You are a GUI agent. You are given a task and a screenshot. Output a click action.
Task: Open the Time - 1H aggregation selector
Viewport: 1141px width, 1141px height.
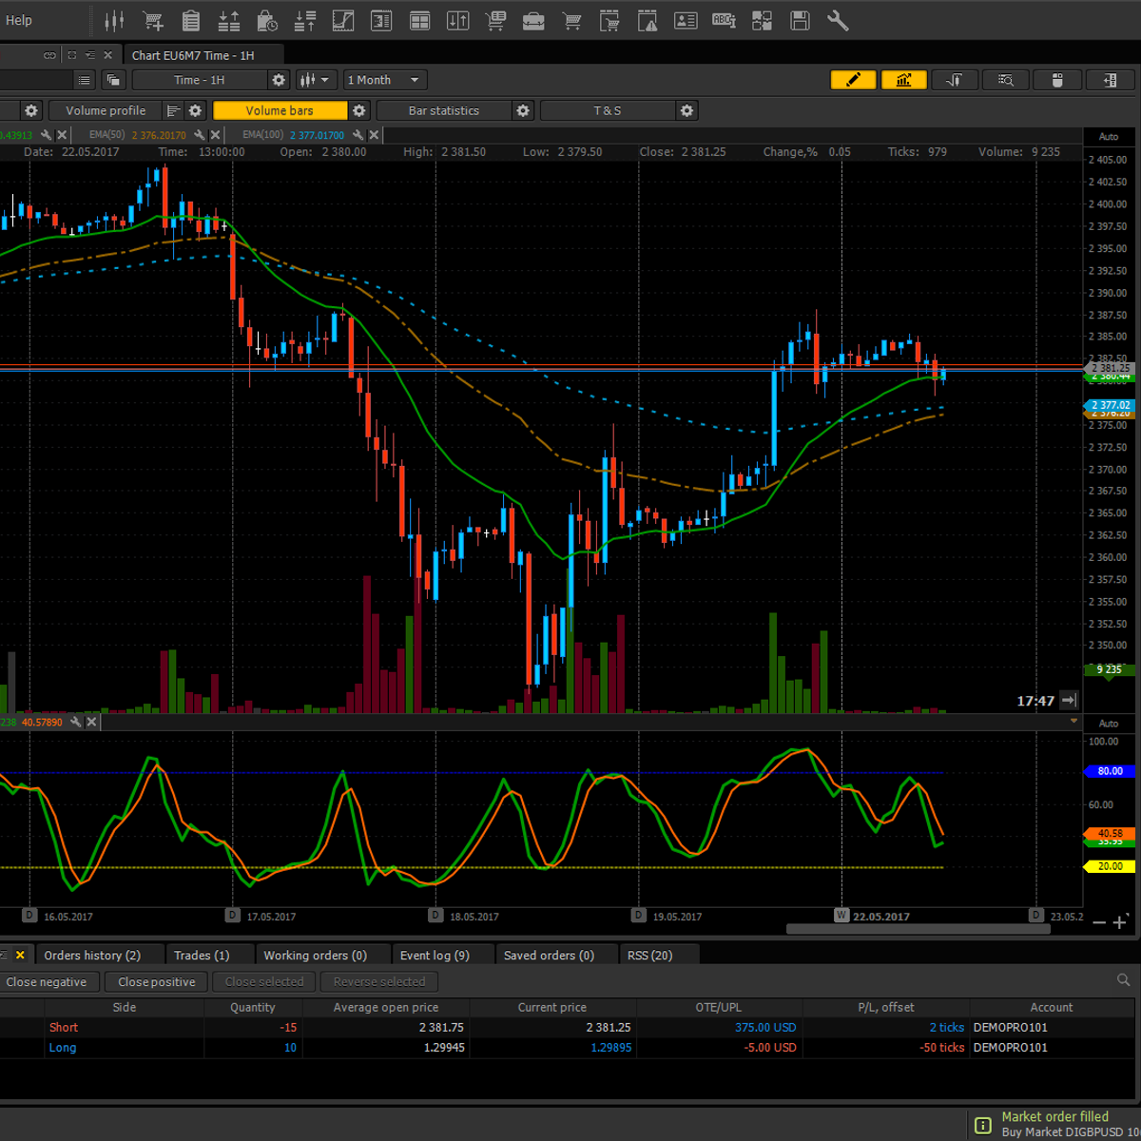[200, 80]
